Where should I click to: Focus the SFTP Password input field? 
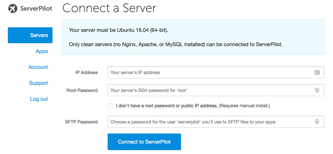(x=216, y=122)
